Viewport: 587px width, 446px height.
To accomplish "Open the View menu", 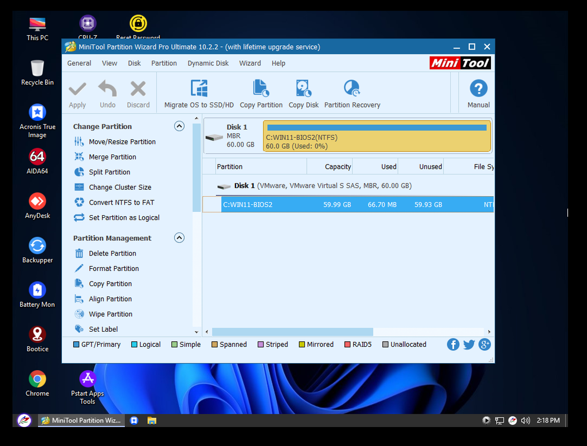I will pos(109,63).
